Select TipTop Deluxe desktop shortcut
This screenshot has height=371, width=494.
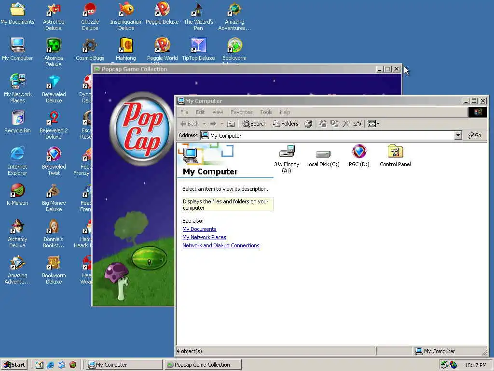click(x=198, y=49)
